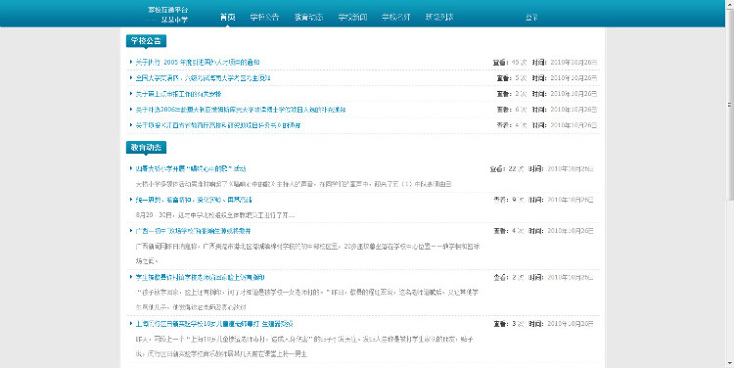Click the excerpt under the “唱响心中的歌” article
Image resolution: width=734 pixels, height=368 pixels.
tap(294, 184)
